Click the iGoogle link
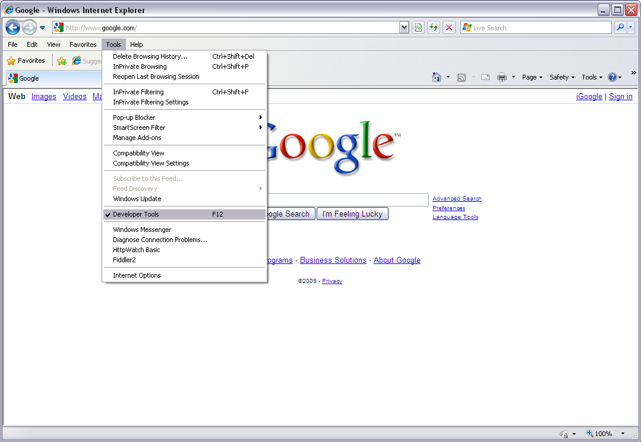 point(589,96)
